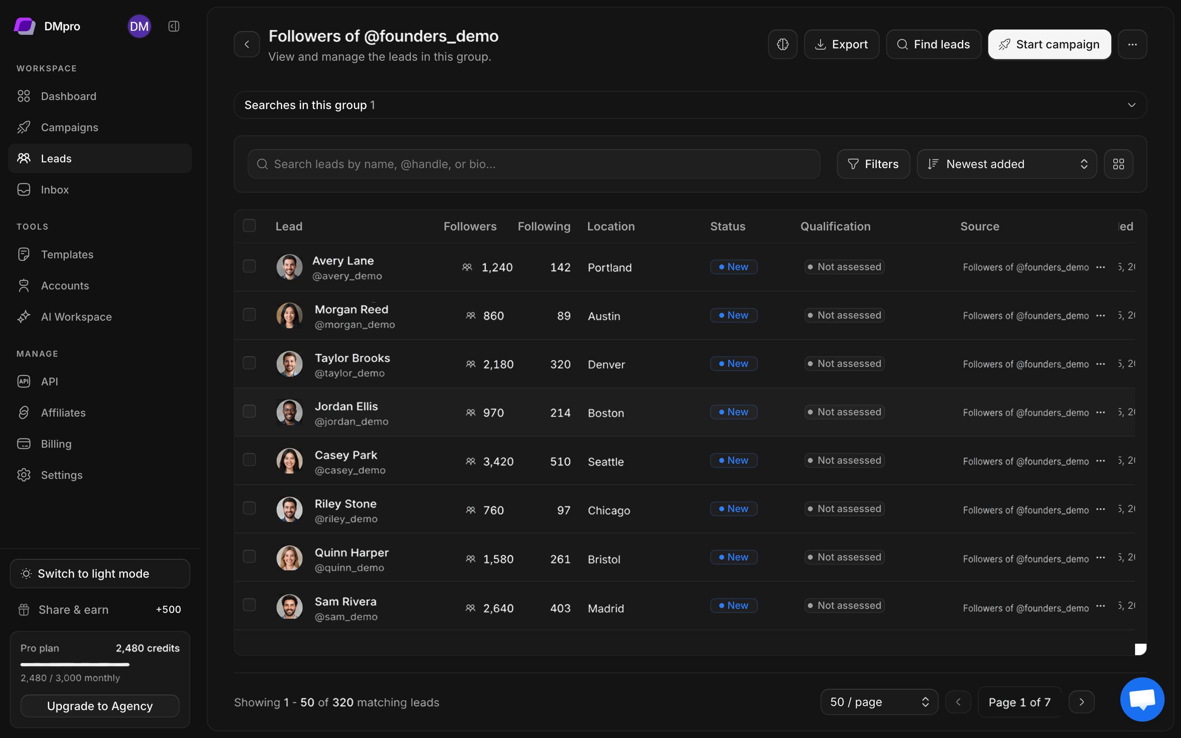Click Find leads button
Image resolution: width=1181 pixels, height=738 pixels.
pyautogui.click(x=933, y=44)
